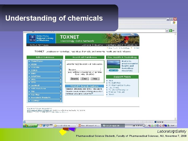This screenshot has height=141, width=188.
Task: Open Fact Sheet under Support Pages
Action: (x=114, y=87)
